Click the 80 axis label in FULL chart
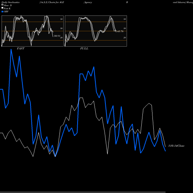The image size is (193, 193). click(x=125, y=19)
